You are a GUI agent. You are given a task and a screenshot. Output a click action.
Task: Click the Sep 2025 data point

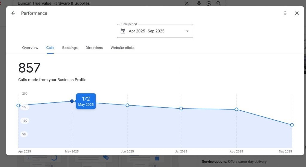click(x=292, y=125)
